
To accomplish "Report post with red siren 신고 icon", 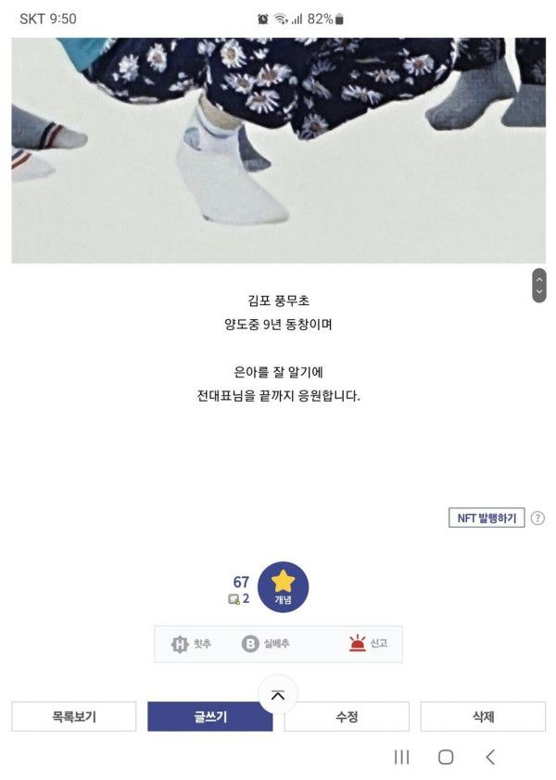I will 358,644.
